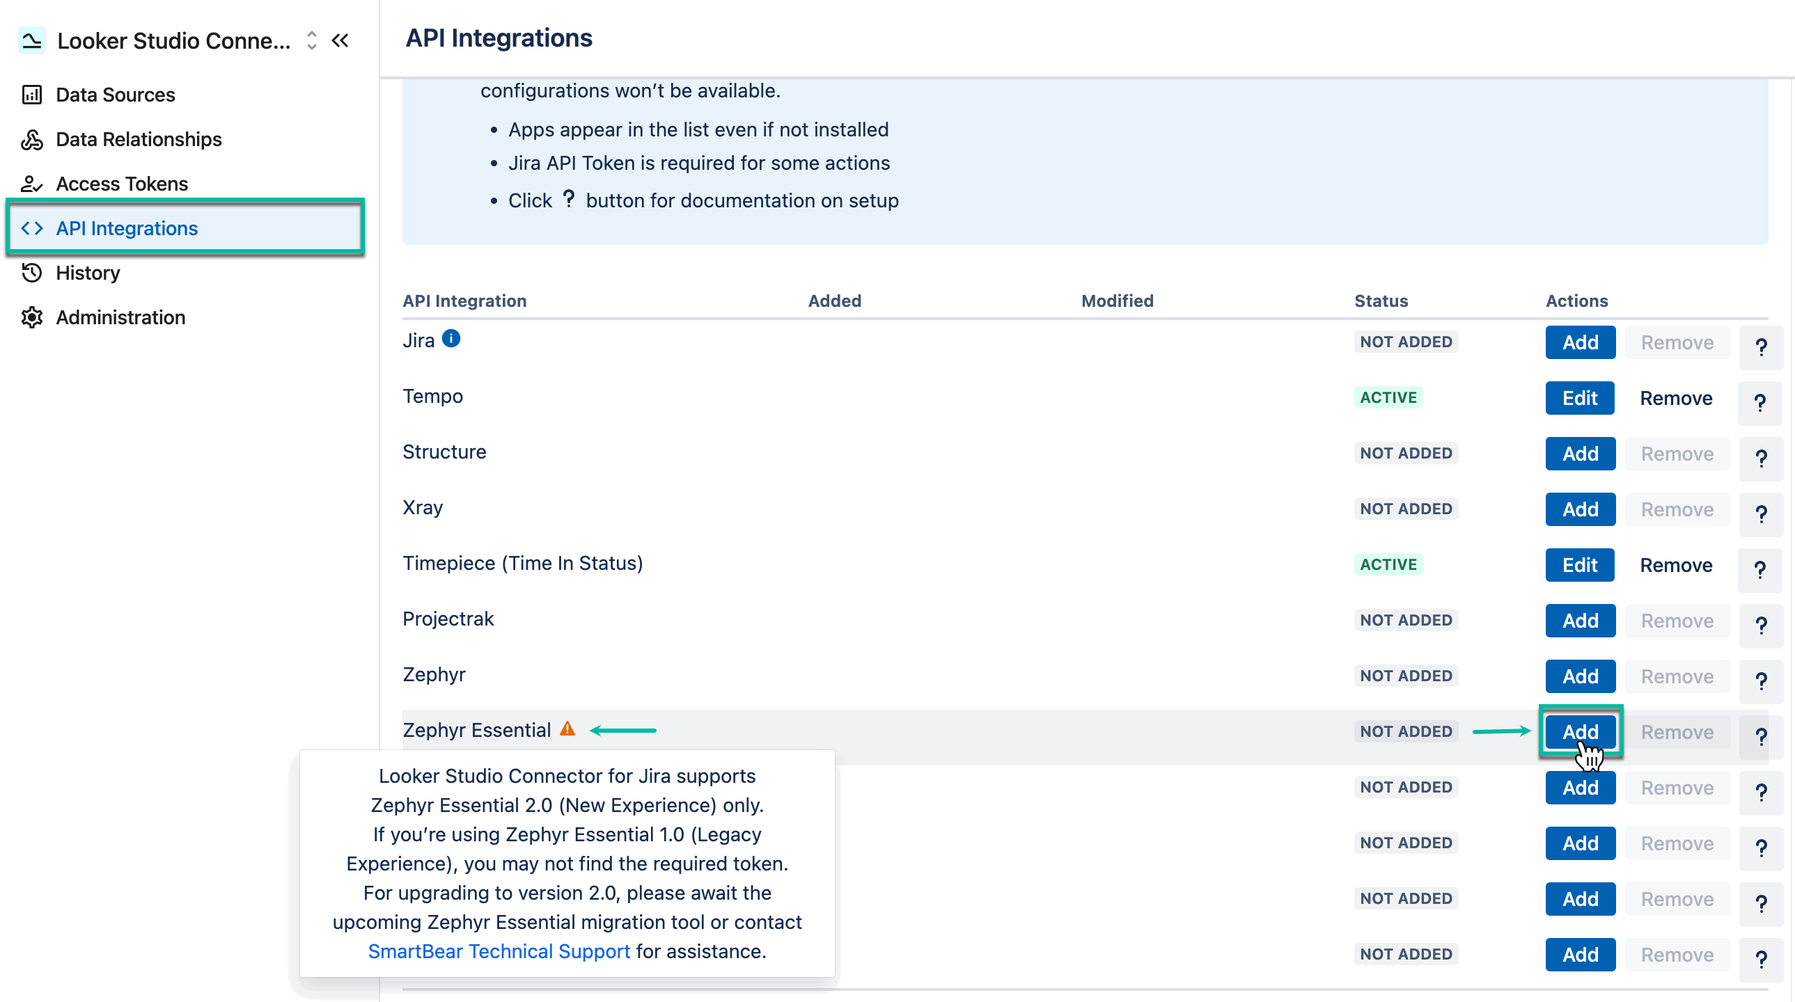The width and height of the screenshot is (1795, 1002).
Task: Open help documentation for Tempo integration
Action: click(x=1761, y=402)
